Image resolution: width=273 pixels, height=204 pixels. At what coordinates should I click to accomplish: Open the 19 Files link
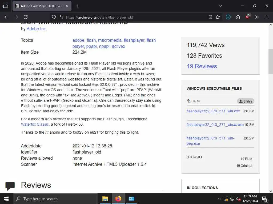[x=246, y=159]
